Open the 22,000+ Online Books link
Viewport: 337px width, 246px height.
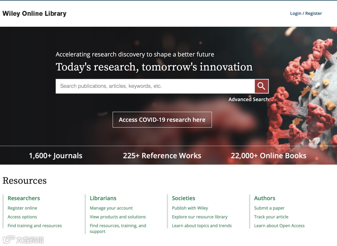(268, 156)
